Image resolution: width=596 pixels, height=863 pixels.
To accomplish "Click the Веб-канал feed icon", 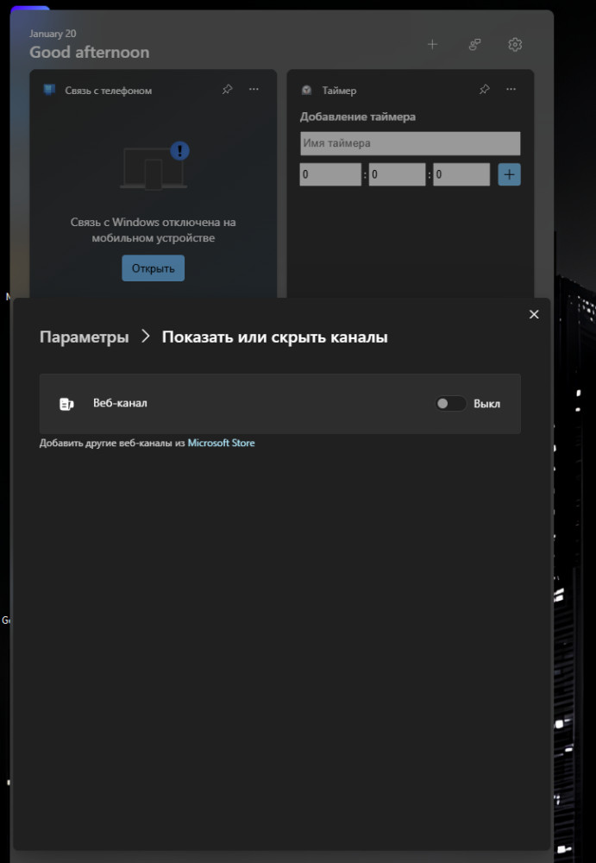I will point(66,404).
